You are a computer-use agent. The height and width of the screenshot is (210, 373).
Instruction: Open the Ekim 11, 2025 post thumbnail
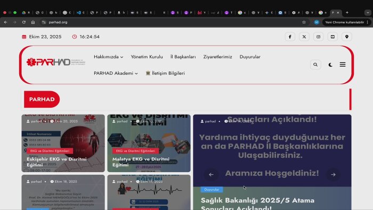pos(149,192)
